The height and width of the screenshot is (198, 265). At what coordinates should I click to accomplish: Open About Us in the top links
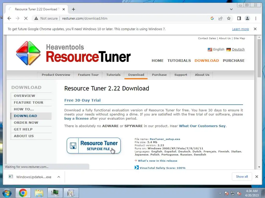pyautogui.click(x=225, y=38)
